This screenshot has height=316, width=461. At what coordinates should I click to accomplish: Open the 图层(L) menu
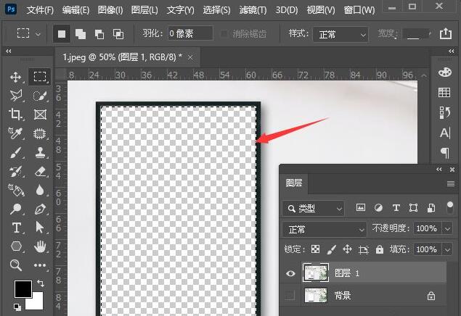tap(144, 10)
